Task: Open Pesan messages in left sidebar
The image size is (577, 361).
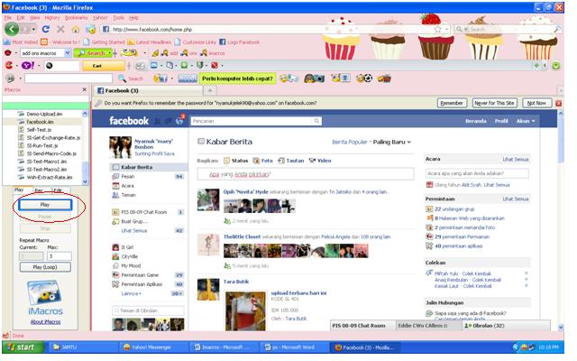Action: (128, 177)
